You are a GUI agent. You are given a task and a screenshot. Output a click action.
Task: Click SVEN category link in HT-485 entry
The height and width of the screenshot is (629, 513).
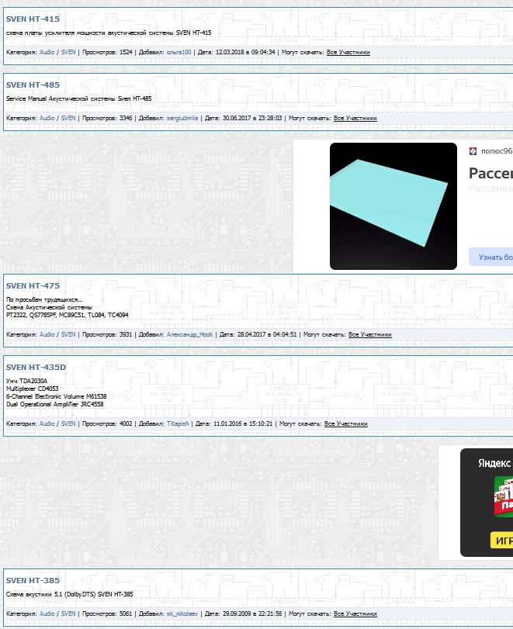68,119
